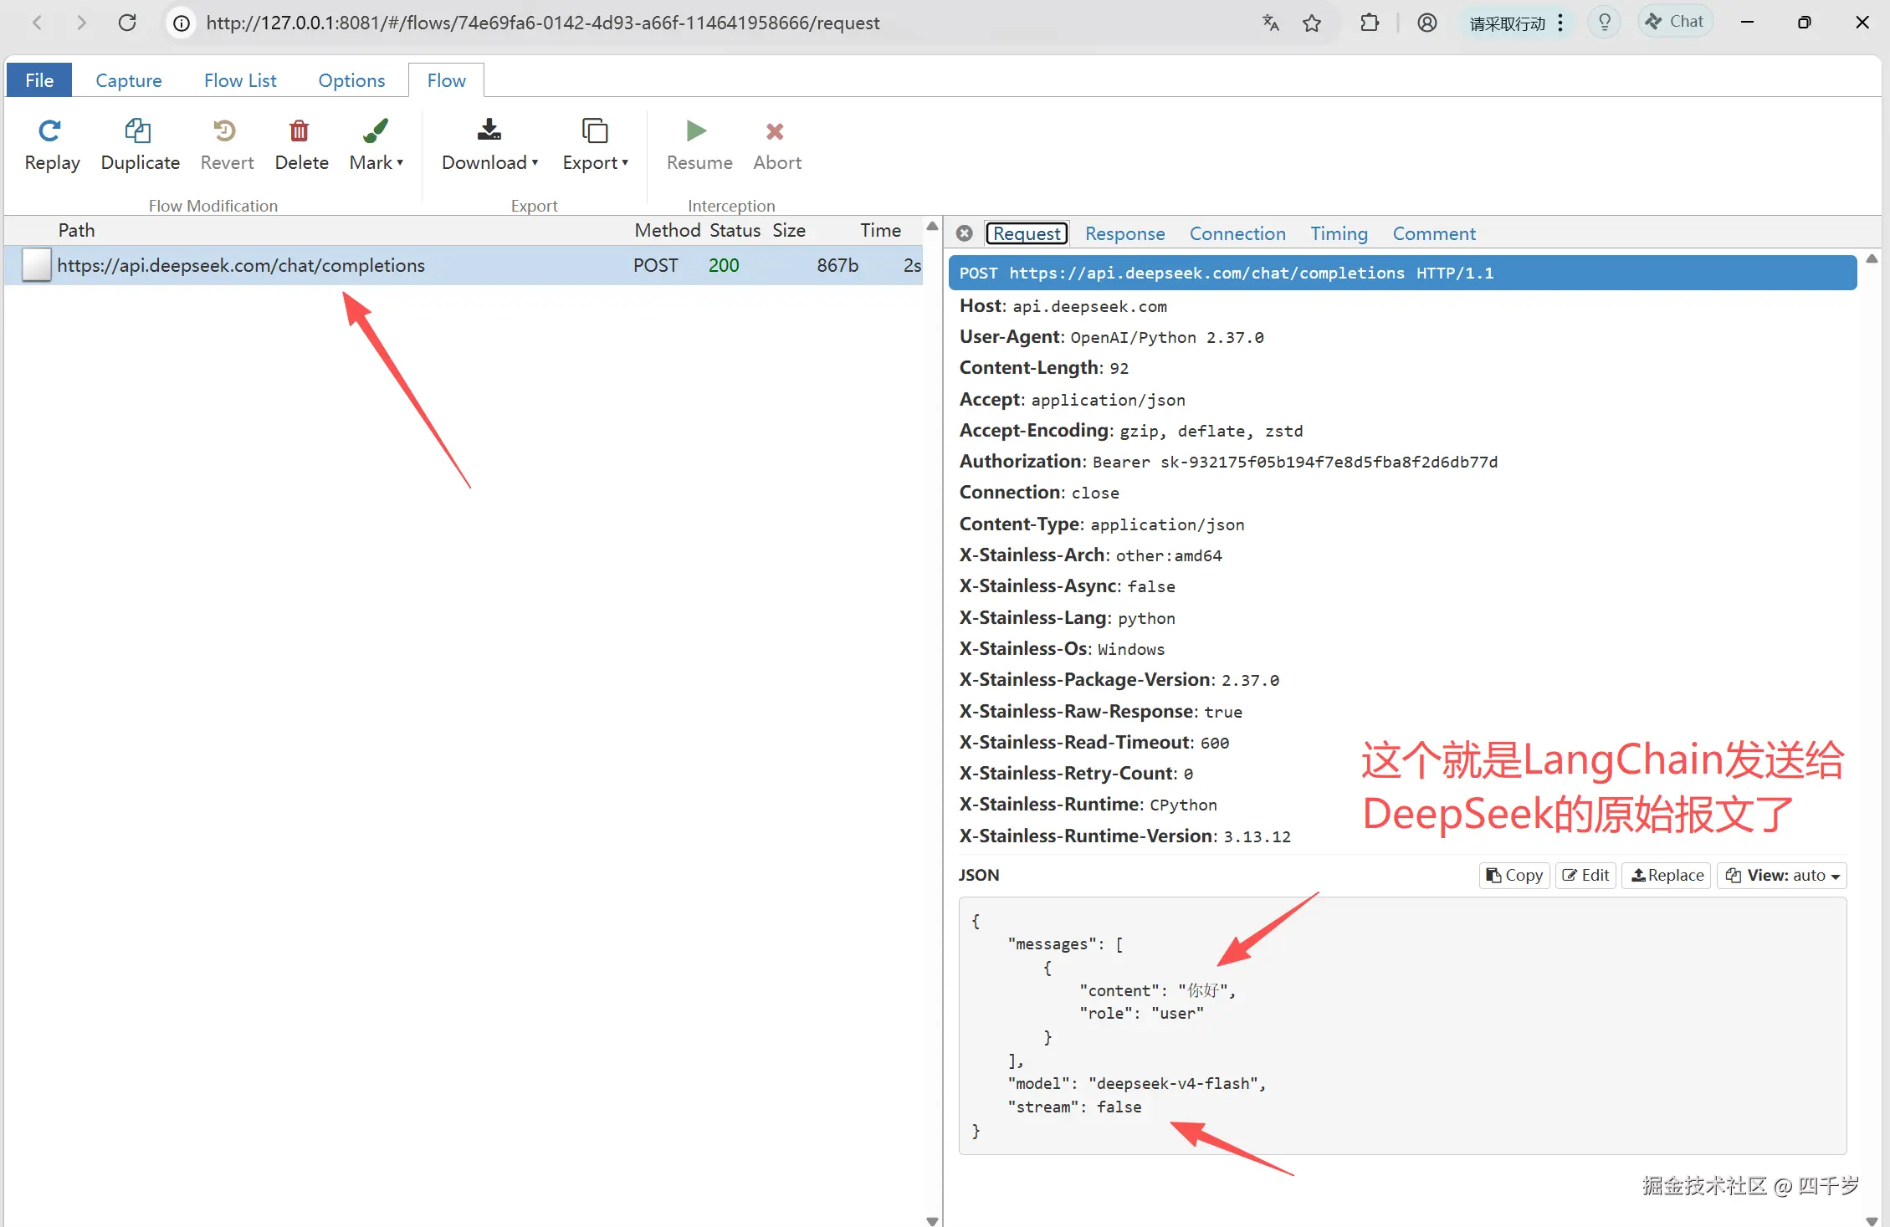Click the flow list scroll down arrow

point(932,1220)
